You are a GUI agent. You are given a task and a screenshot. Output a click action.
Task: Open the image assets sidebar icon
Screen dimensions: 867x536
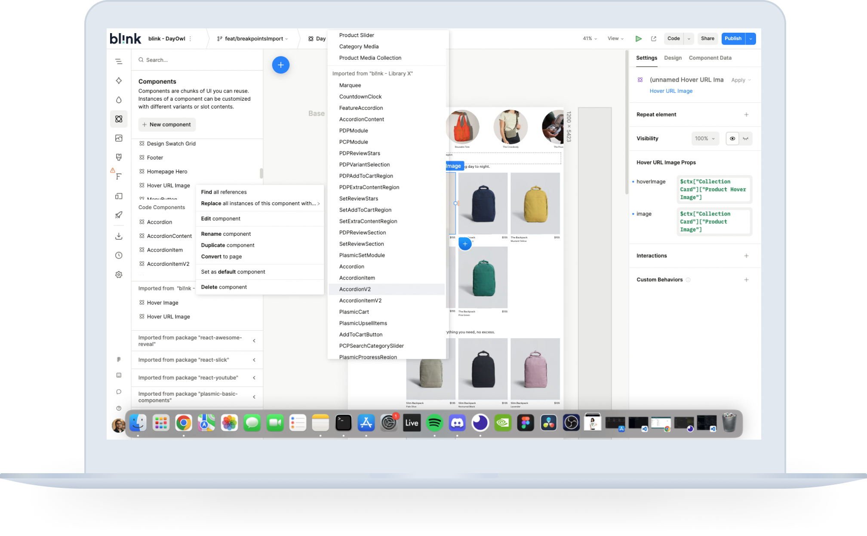tap(119, 138)
